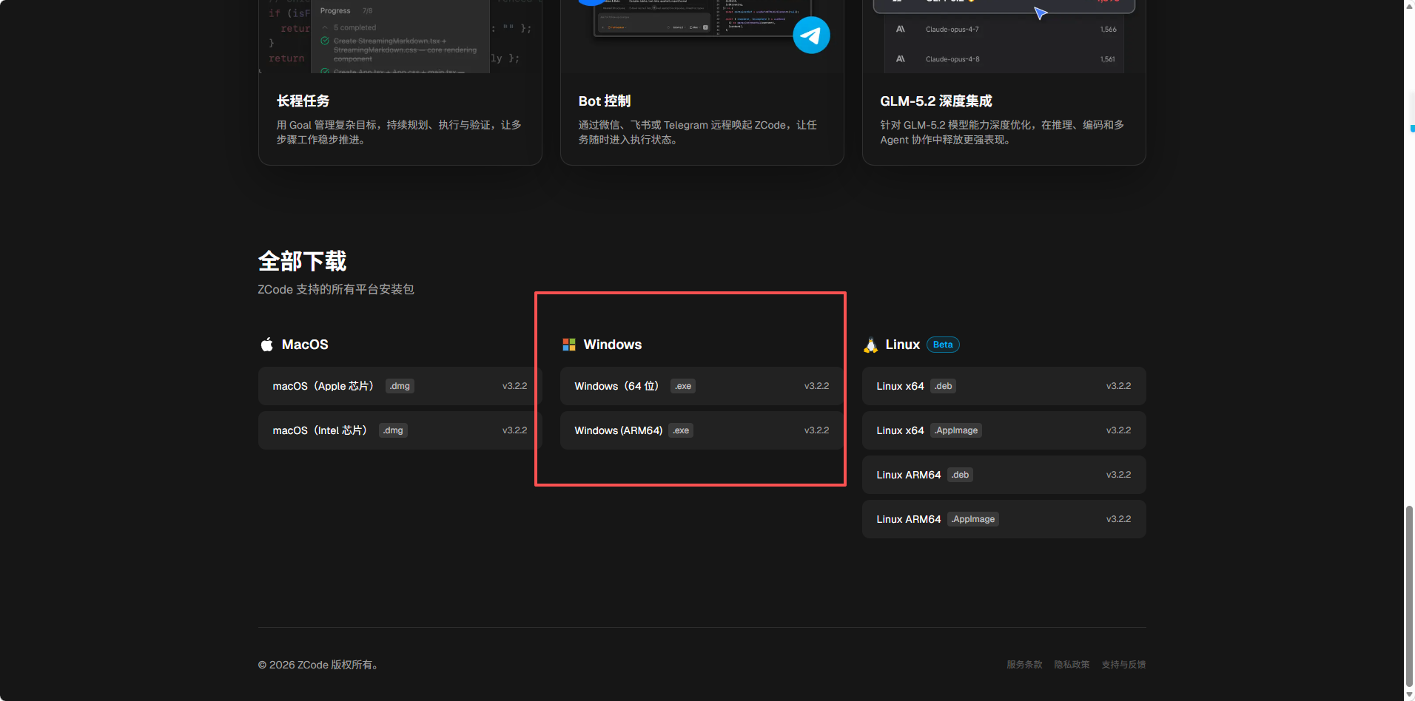
Task: Click the 长程任务 card title
Action: pyautogui.click(x=303, y=101)
